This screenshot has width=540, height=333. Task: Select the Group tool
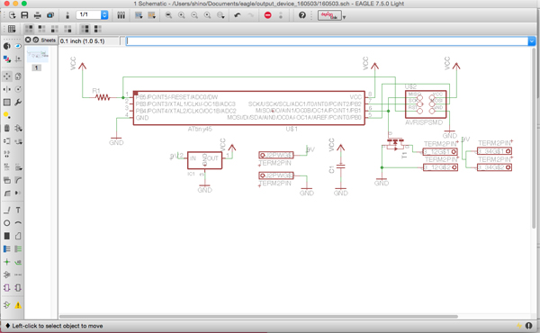point(7,103)
